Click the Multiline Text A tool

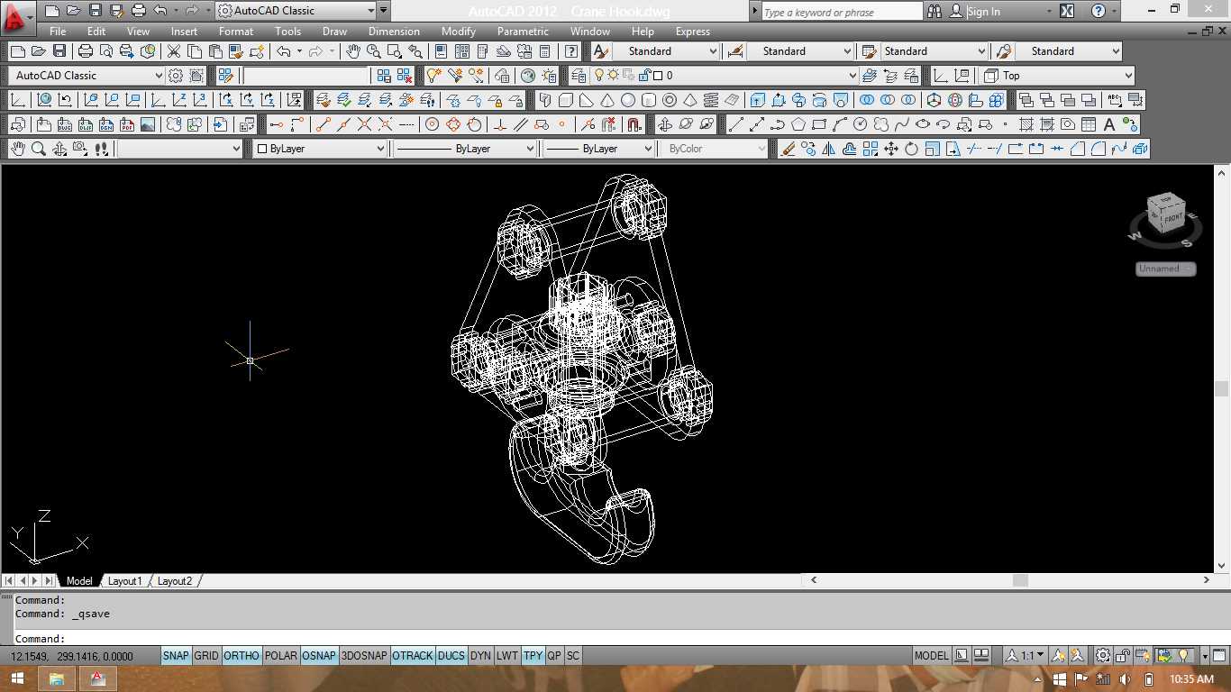tap(1109, 124)
